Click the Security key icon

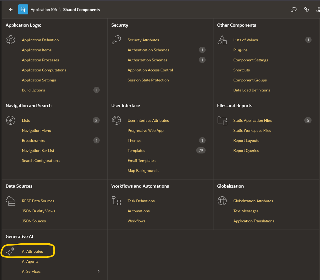click(x=116, y=40)
